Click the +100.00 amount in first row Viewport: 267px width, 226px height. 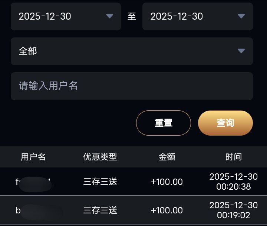167,182
